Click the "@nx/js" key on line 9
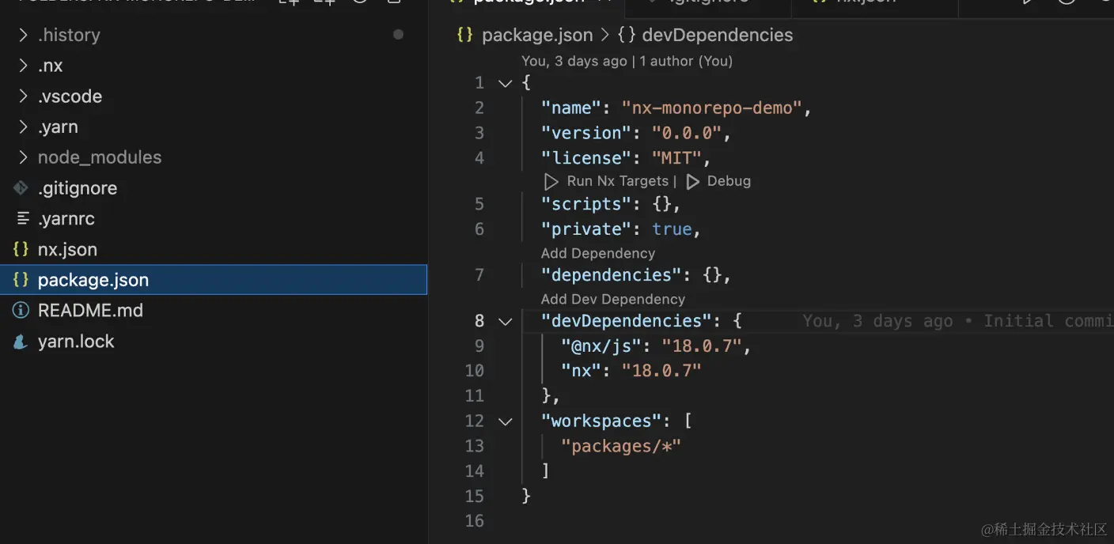Viewport: 1114px width, 544px height. (601, 346)
